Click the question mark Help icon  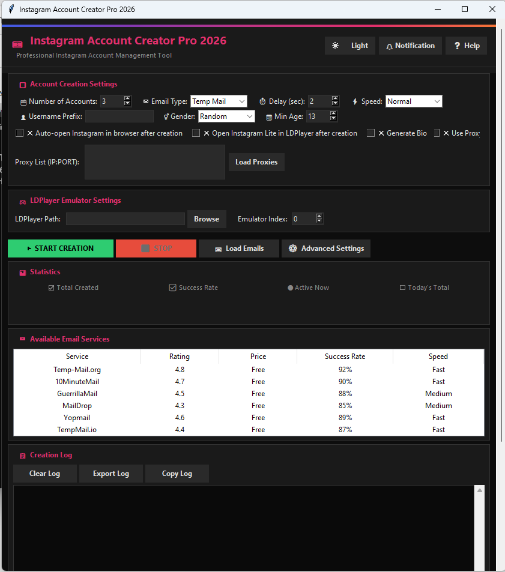click(457, 46)
